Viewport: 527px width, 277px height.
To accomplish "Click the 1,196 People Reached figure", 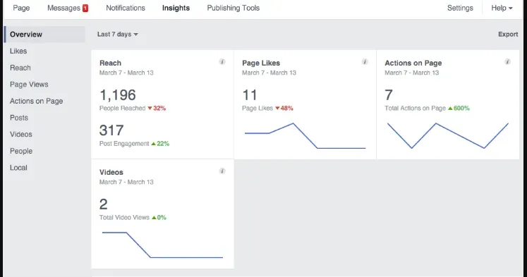I will click(x=118, y=95).
